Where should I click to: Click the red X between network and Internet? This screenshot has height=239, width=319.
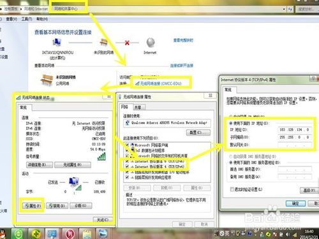click(x=127, y=43)
